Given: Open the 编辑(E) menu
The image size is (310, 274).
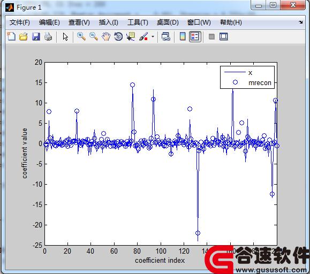Looking at the screenshot, I should [x=49, y=22].
